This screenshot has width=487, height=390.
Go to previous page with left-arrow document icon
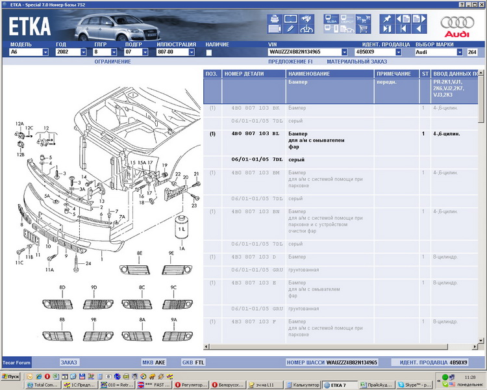point(403,19)
